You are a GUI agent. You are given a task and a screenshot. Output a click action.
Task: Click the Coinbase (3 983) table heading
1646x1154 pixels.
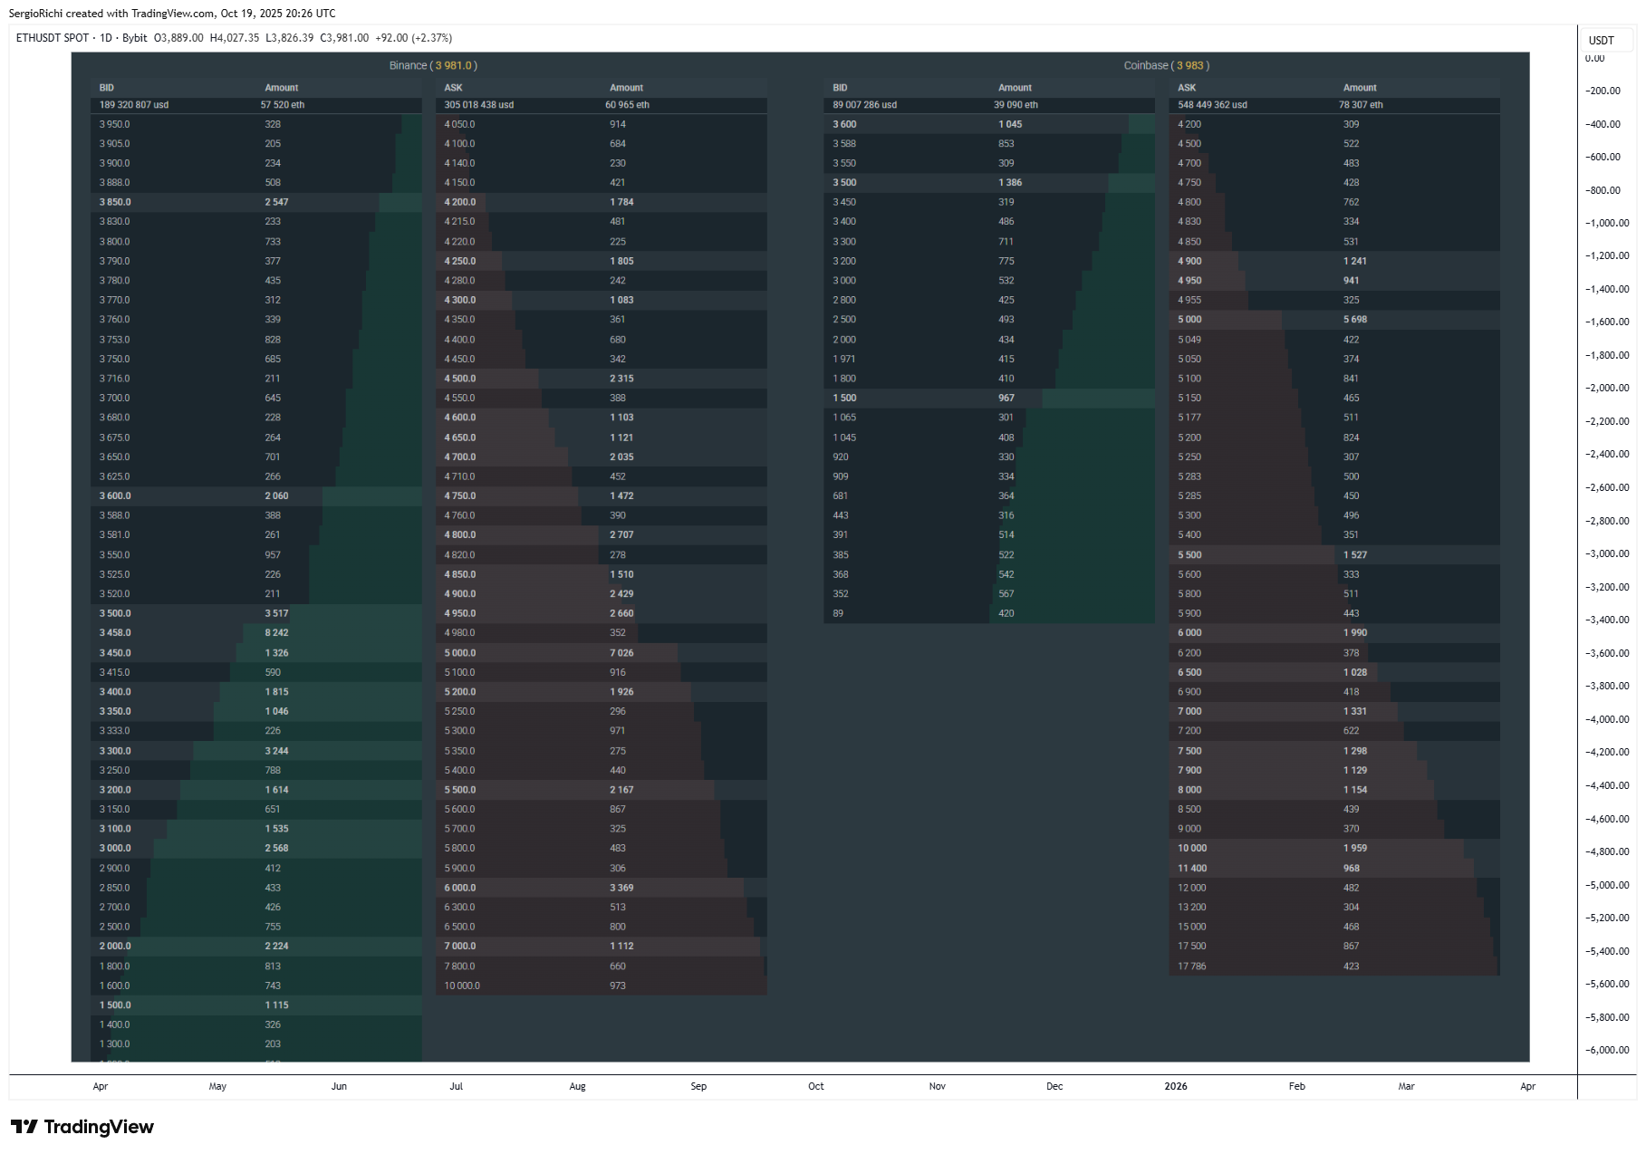[1167, 65]
